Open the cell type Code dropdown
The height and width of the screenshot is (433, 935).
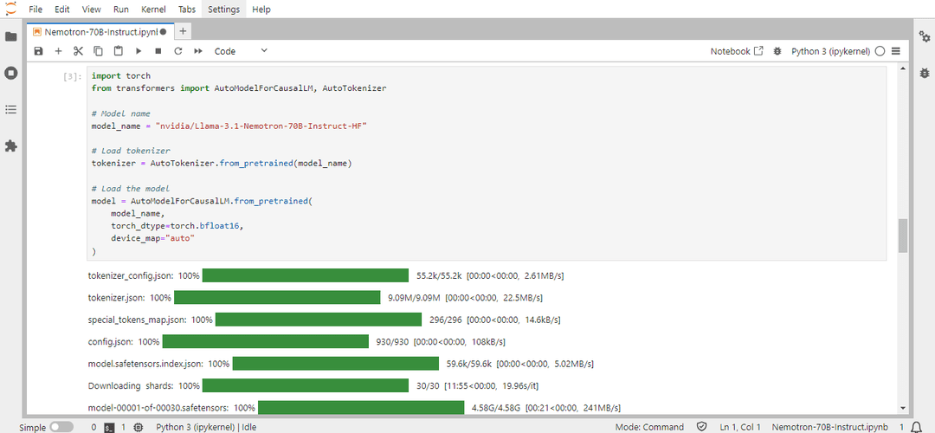[241, 51]
